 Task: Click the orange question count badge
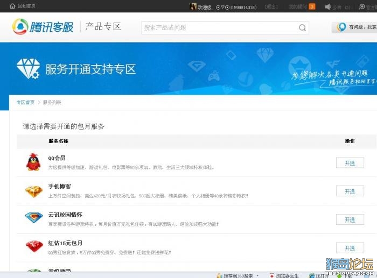pos(312,7)
